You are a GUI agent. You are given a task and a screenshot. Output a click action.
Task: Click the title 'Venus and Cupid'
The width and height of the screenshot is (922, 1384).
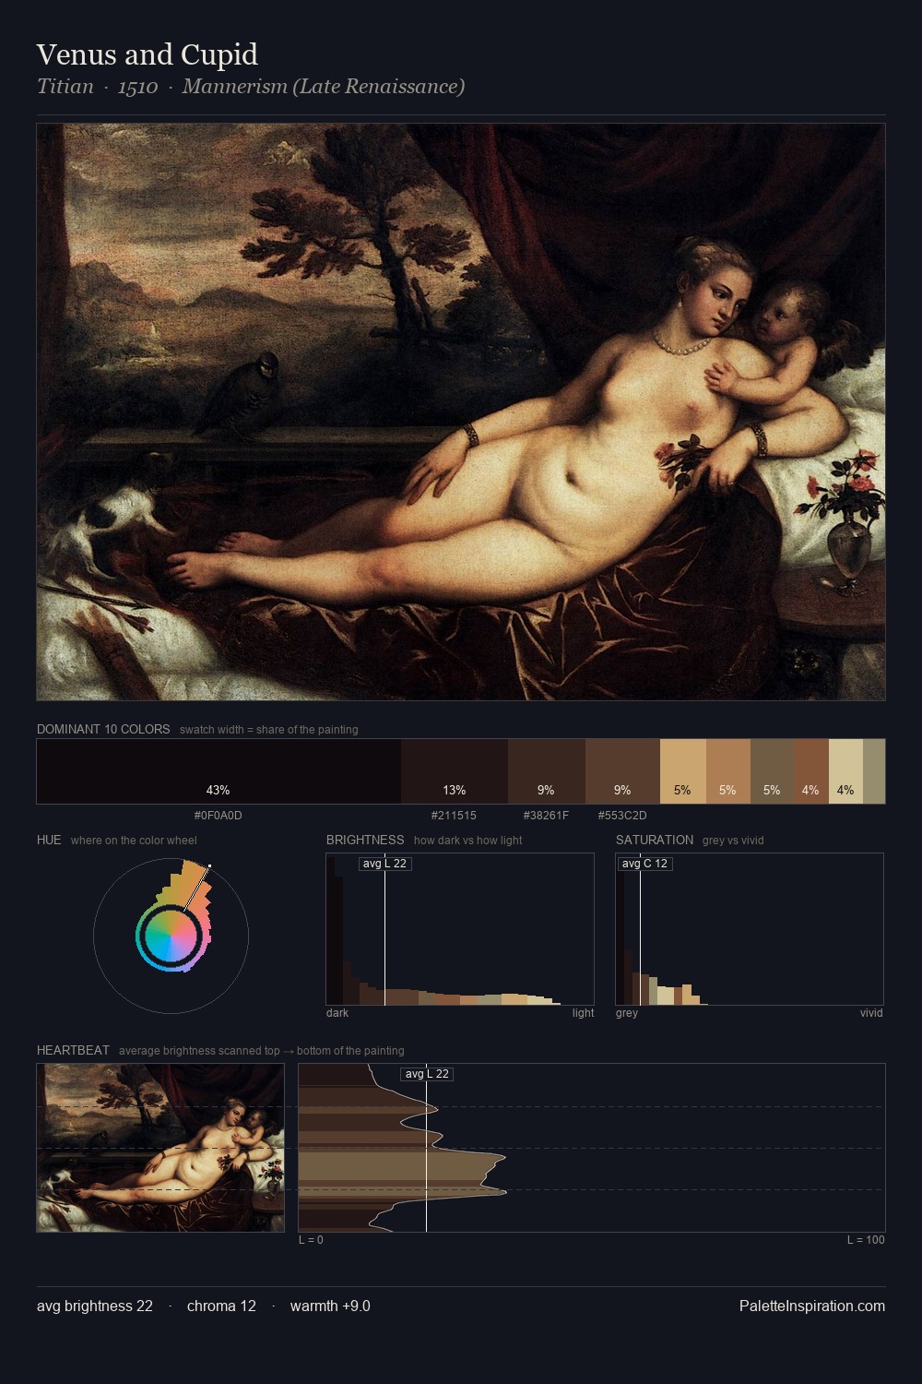[148, 54]
